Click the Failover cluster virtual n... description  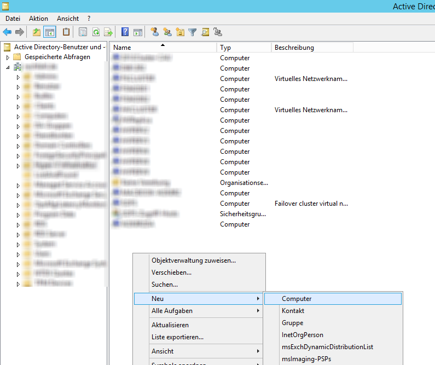(x=311, y=204)
